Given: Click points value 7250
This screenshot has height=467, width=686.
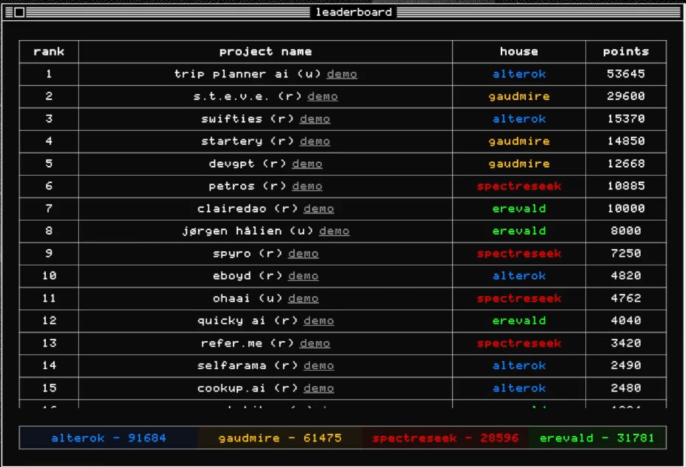Looking at the screenshot, I should (x=626, y=254).
